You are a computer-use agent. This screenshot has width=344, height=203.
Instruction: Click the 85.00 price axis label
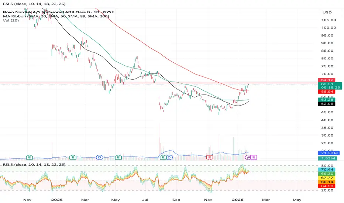tap(327, 51)
